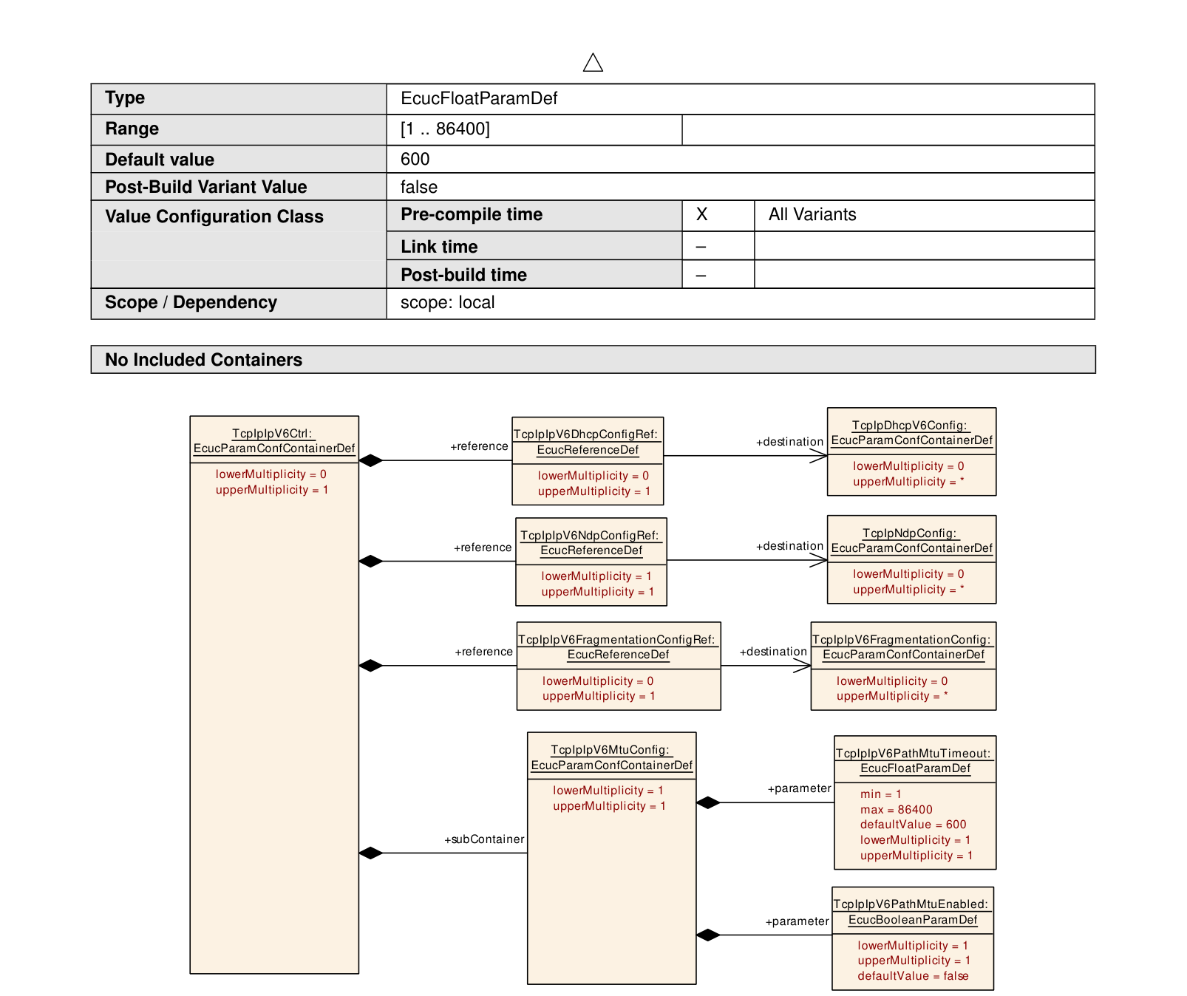The height and width of the screenshot is (996, 1187).
Task: Click the 'X' mark beside Pre-compile time
Action: coord(702,214)
